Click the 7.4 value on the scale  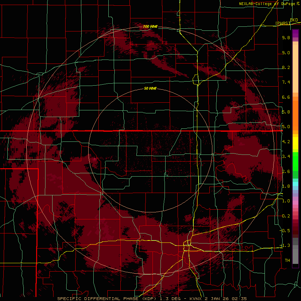[286, 82]
